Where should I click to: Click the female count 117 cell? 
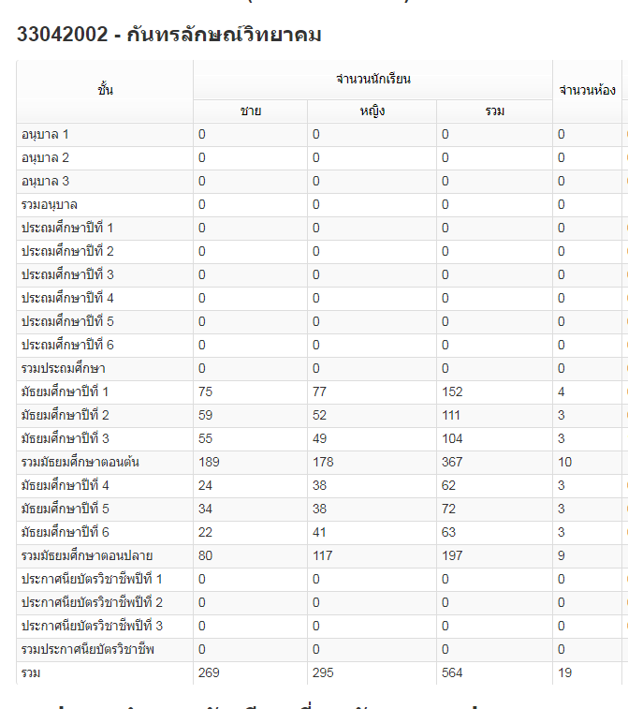(323, 556)
